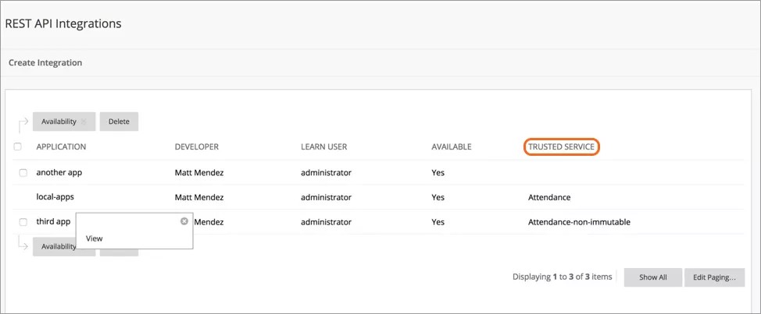Tick the select-all checkbox in the table header
This screenshot has height=314, width=761.
[x=18, y=147]
